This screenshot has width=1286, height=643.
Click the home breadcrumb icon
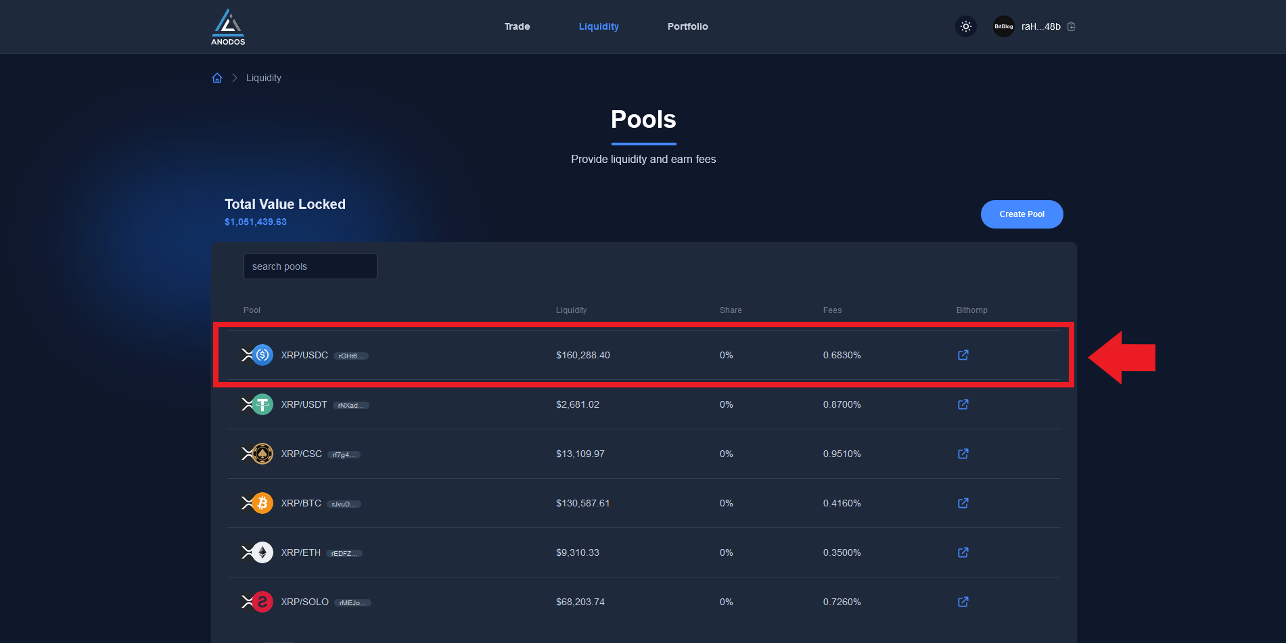(217, 78)
